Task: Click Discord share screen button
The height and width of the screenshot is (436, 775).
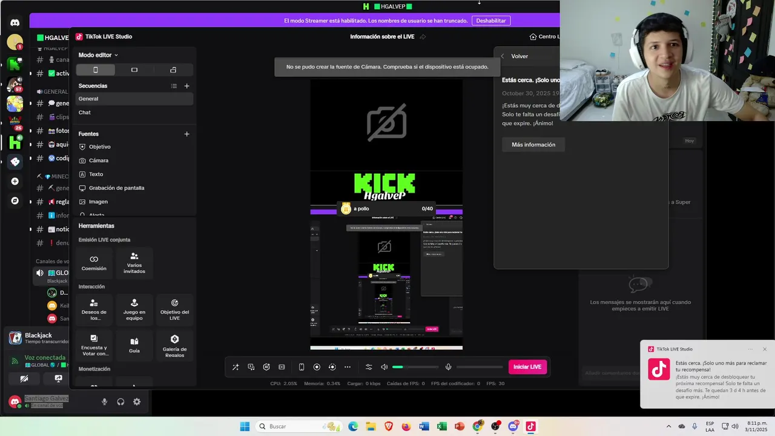Action: coord(58,378)
